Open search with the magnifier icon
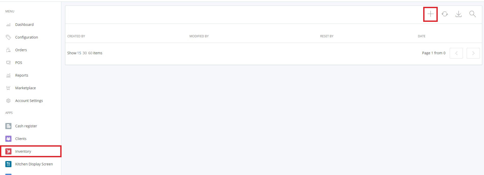The width and height of the screenshot is (484, 175). pyautogui.click(x=473, y=14)
